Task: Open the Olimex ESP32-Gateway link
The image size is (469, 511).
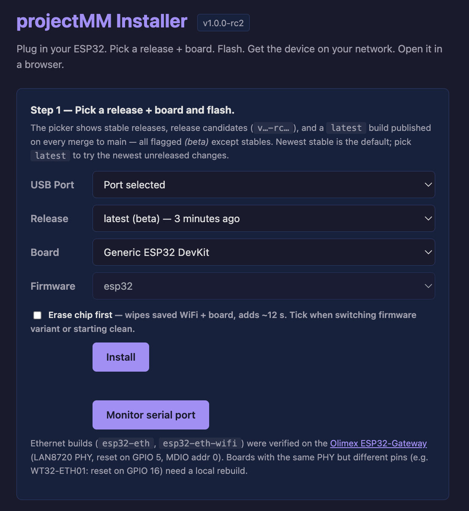Action: (379, 443)
